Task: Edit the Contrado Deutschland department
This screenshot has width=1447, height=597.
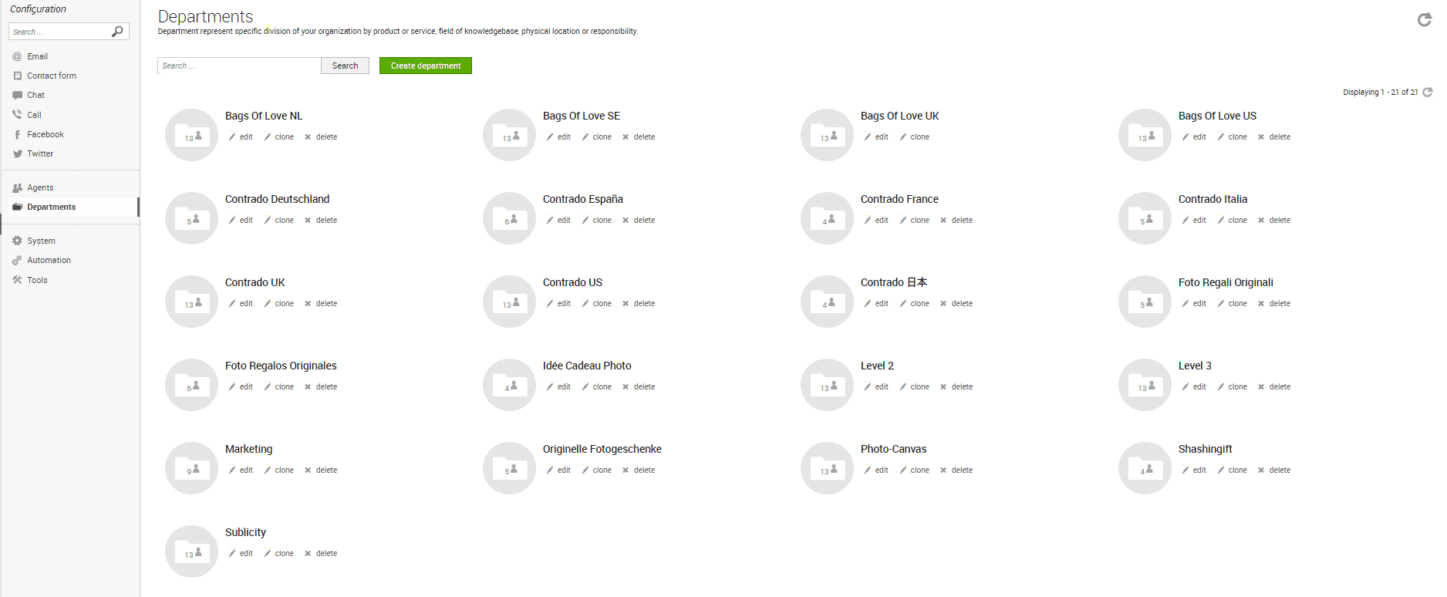Action: (241, 221)
